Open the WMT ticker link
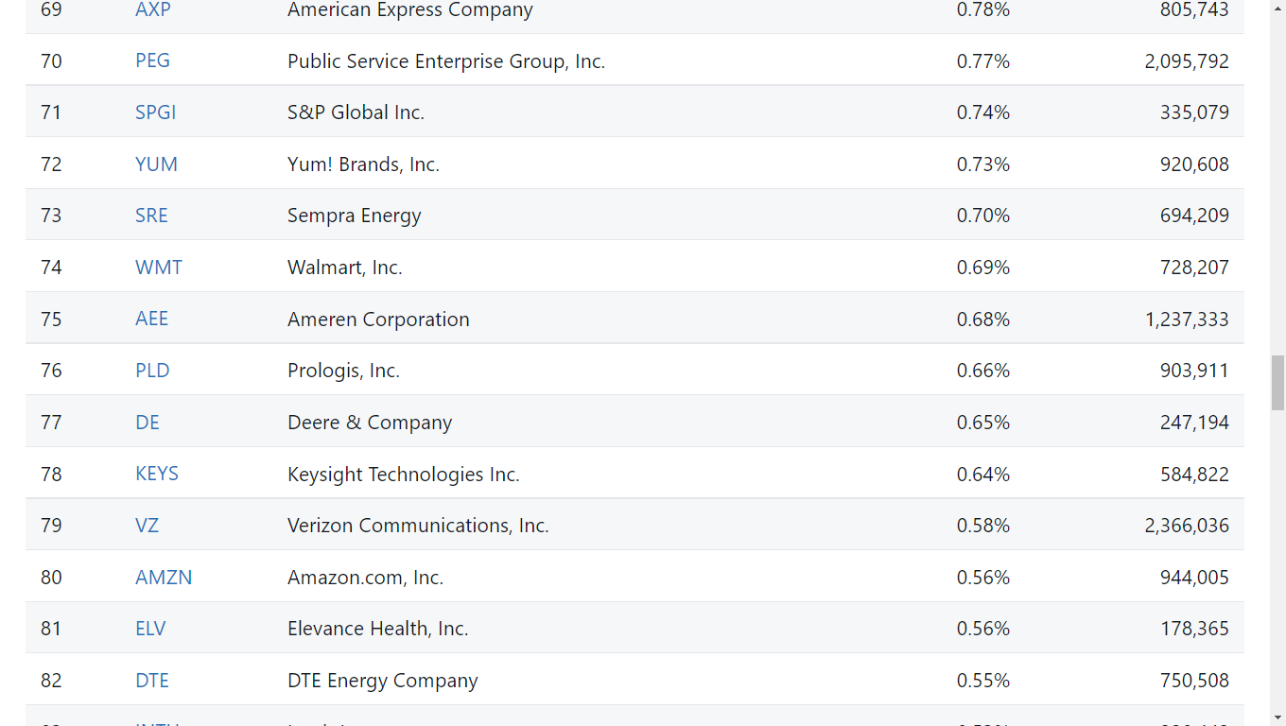The width and height of the screenshot is (1286, 726). pyautogui.click(x=158, y=268)
